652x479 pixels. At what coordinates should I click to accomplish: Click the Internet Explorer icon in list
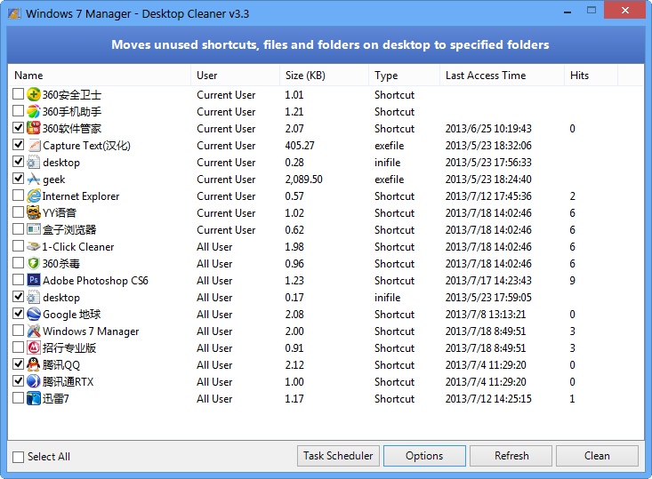[x=34, y=196]
